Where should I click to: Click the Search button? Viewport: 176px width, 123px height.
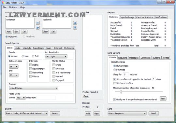click(x=55, y=113)
